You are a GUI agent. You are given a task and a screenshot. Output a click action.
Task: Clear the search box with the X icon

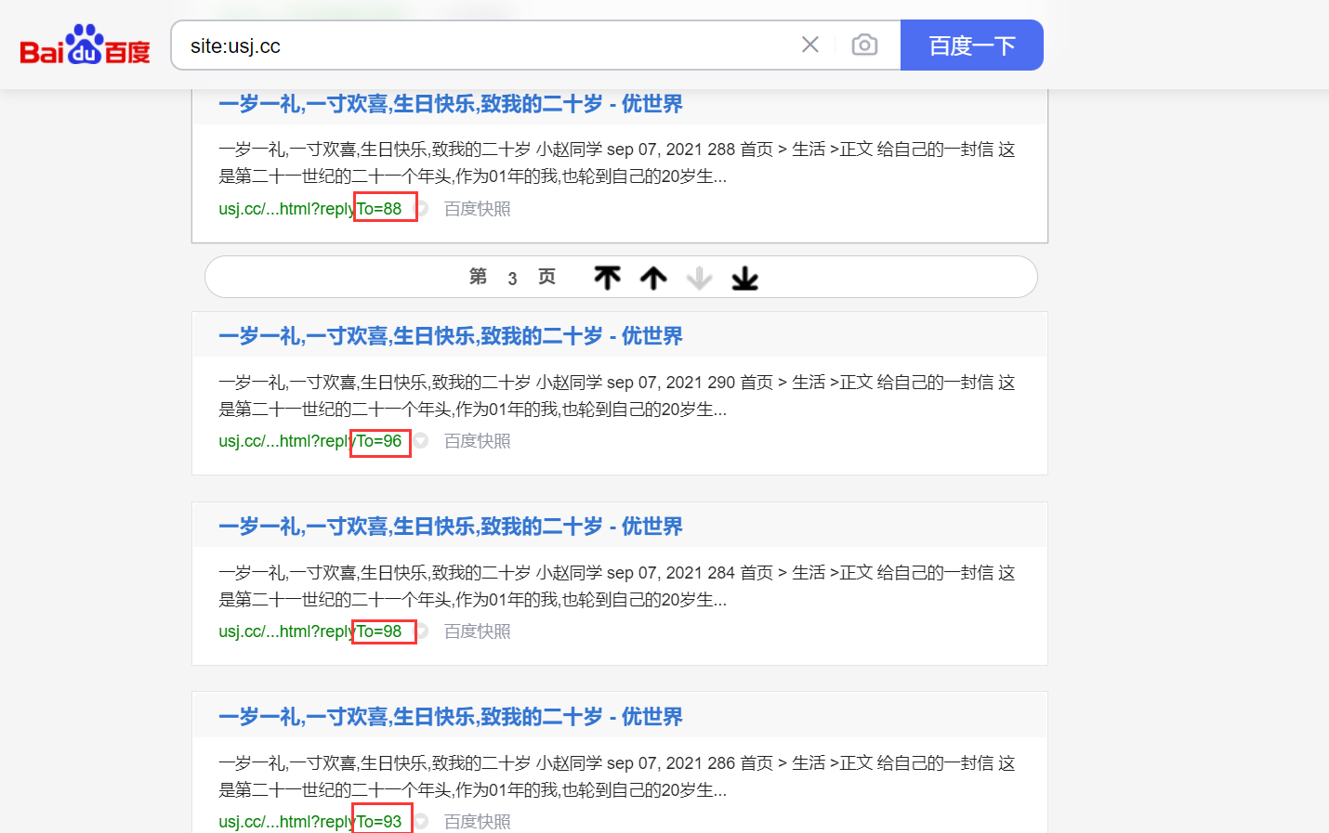809,44
